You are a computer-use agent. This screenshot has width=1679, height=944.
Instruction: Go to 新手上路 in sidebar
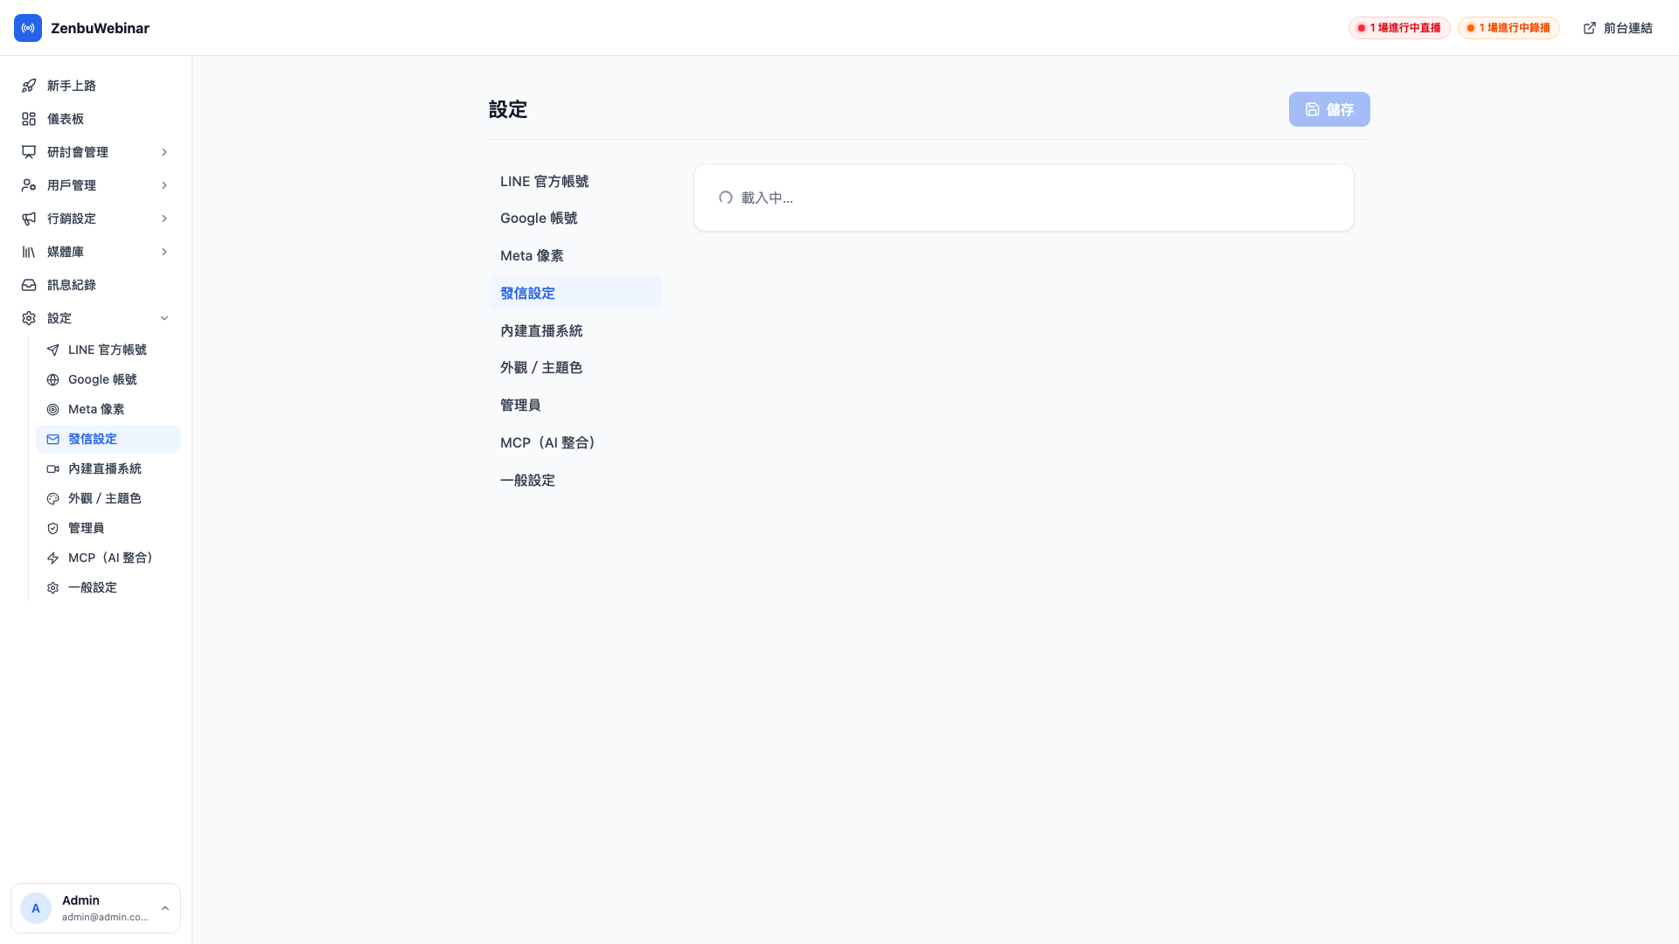point(96,86)
